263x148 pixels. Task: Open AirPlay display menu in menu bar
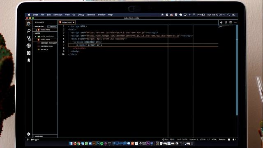[x=185, y=15]
